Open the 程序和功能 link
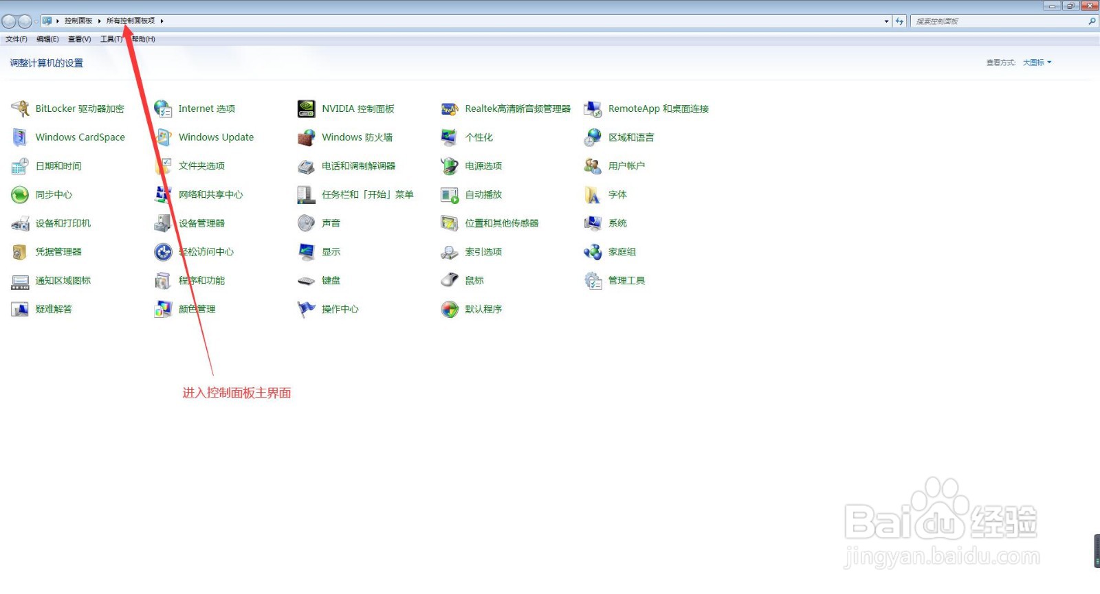This screenshot has width=1100, height=594. (x=201, y=281)
